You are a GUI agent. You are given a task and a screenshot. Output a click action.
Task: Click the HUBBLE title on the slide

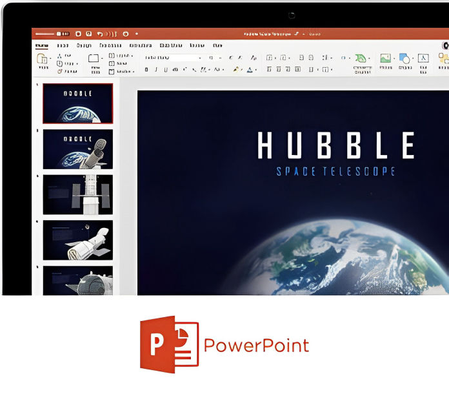tap(336, 145)
